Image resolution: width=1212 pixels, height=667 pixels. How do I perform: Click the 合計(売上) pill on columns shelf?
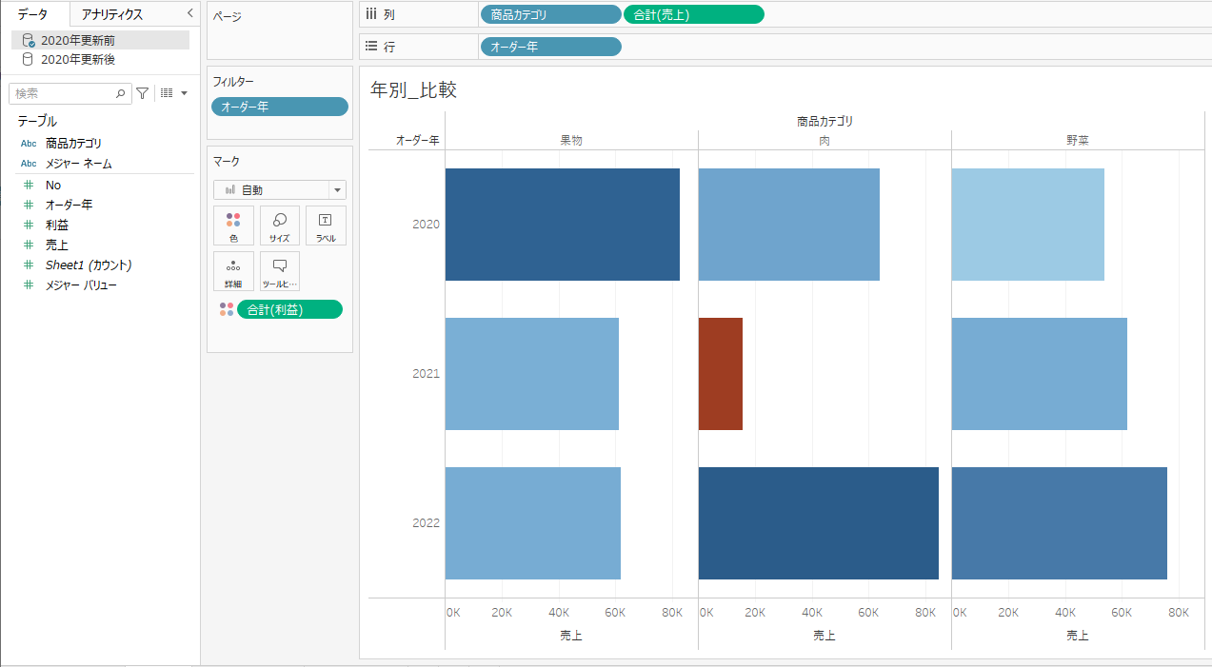point(693,14)
